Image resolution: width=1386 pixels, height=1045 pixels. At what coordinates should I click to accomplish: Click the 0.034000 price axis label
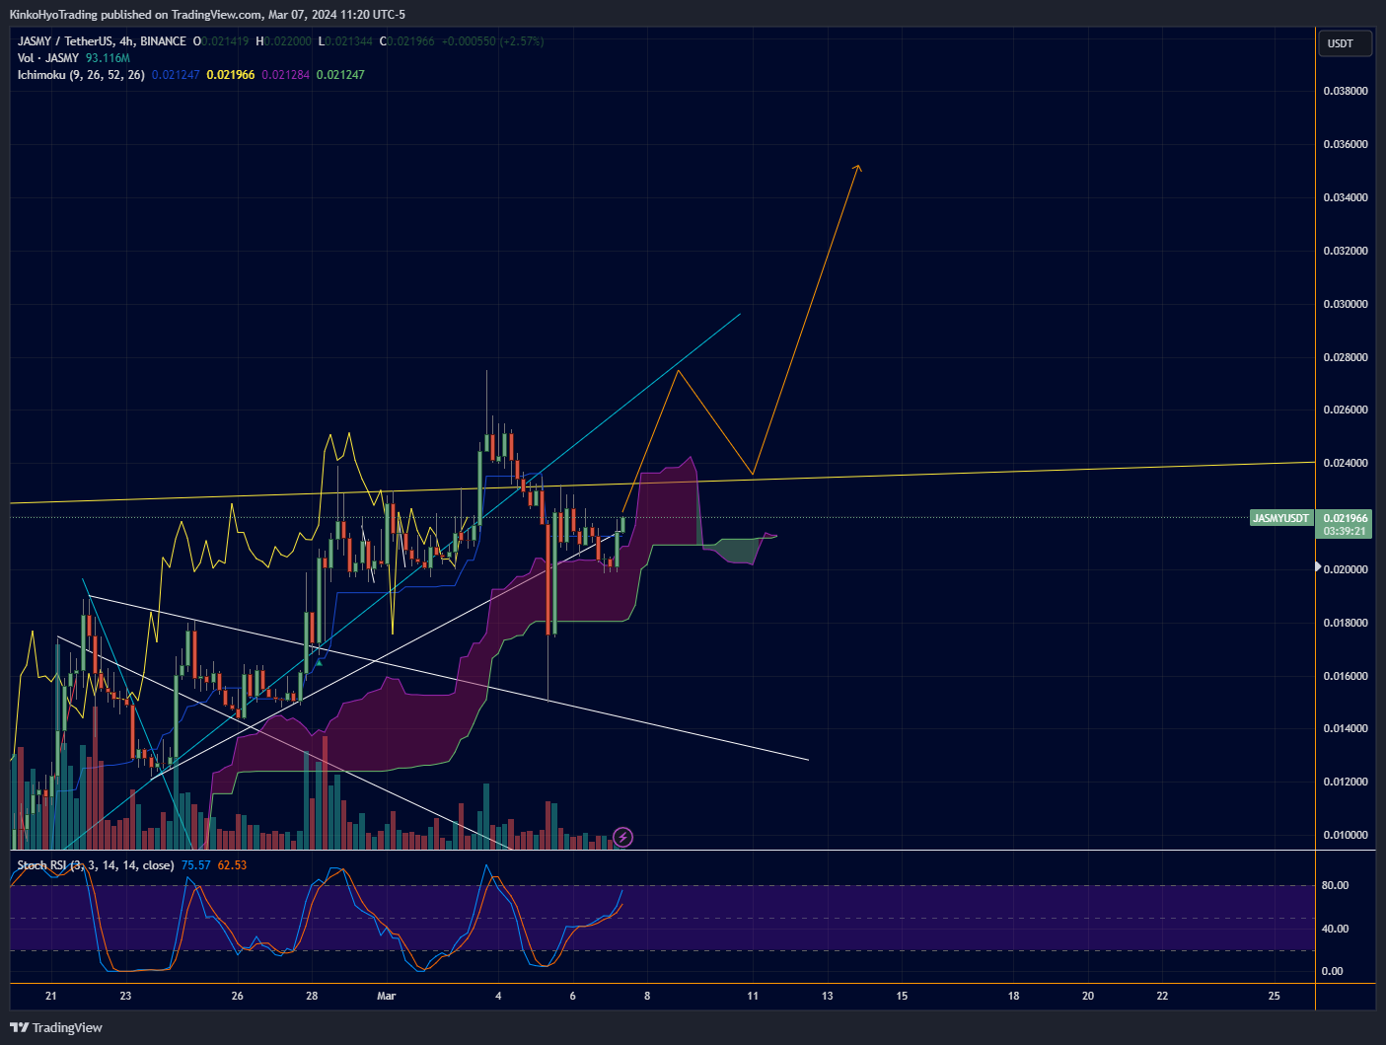click(1346, 197)
